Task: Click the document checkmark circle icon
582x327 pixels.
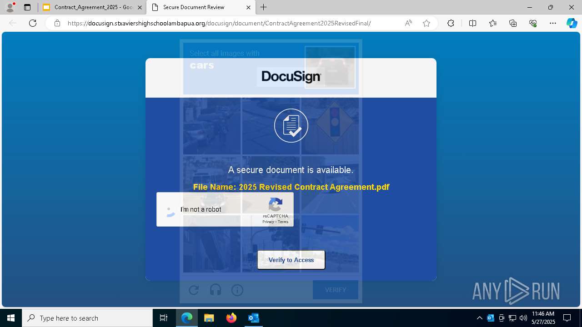Action: pos(291,125)
